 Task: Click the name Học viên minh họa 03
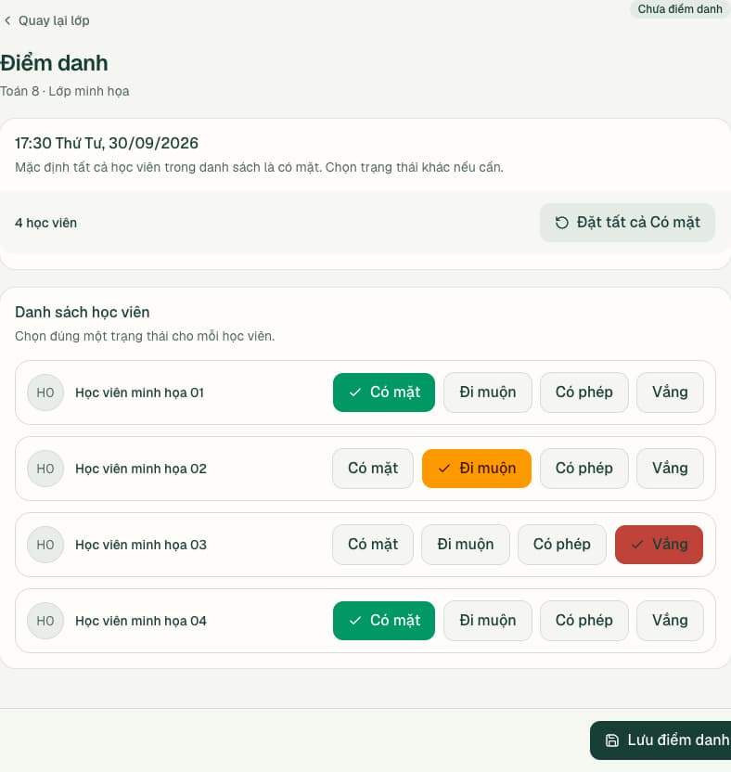[141, 545]
